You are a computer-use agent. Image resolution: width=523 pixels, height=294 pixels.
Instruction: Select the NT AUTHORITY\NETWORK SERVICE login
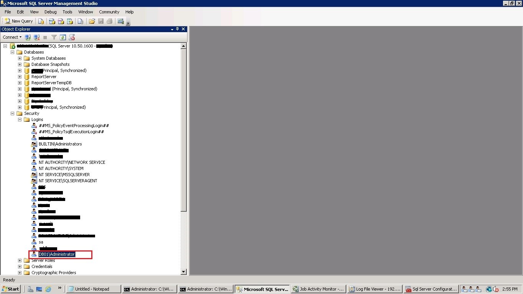tap(72, 162)
